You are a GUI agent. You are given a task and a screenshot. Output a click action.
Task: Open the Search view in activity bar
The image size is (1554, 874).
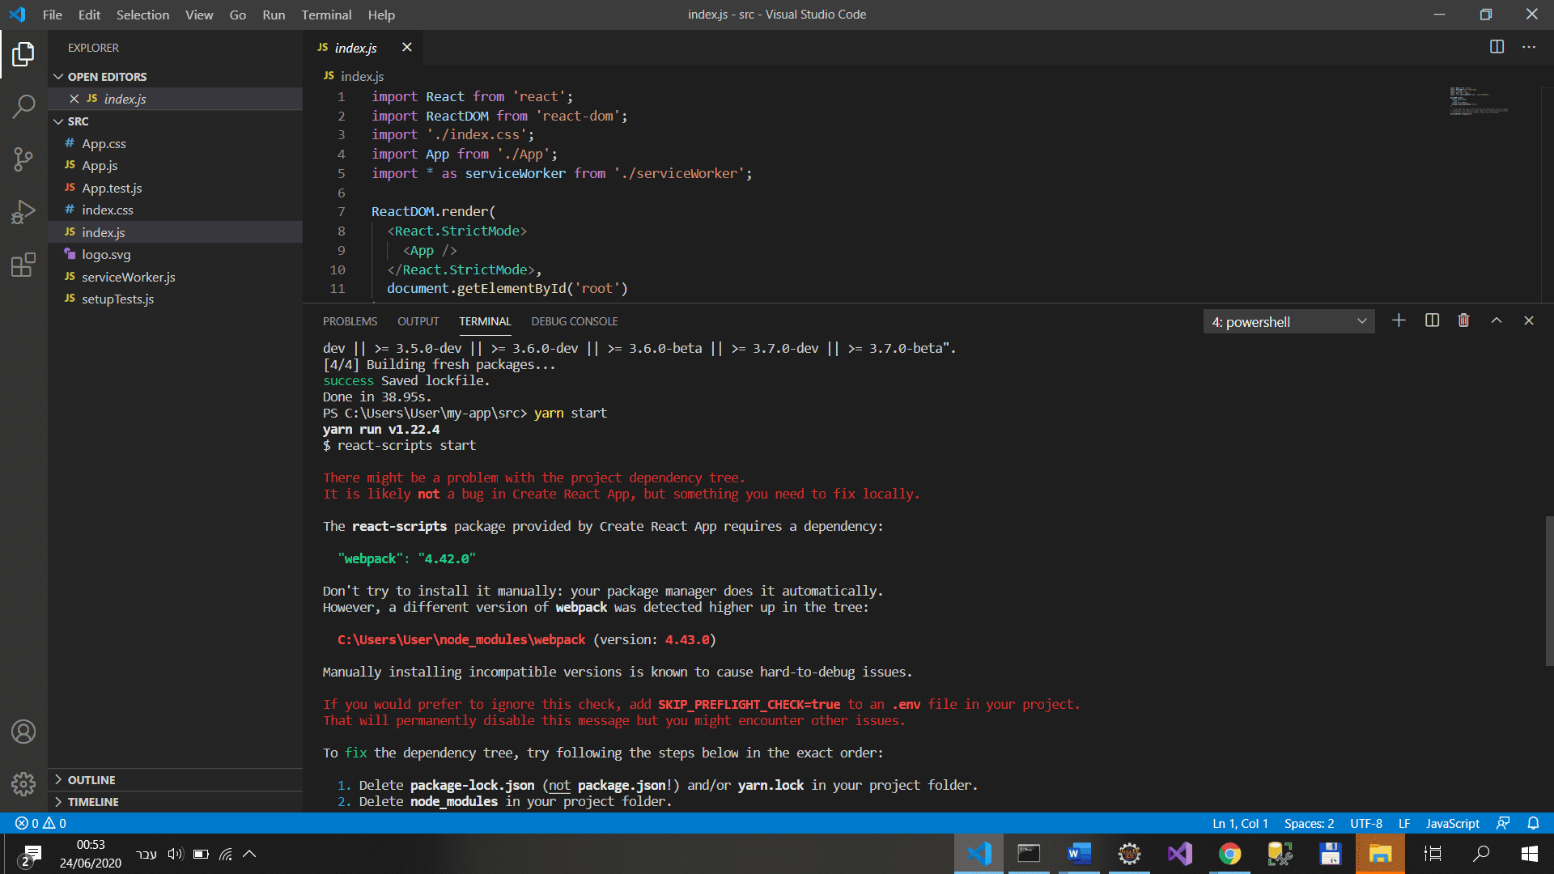pos(23,106)
